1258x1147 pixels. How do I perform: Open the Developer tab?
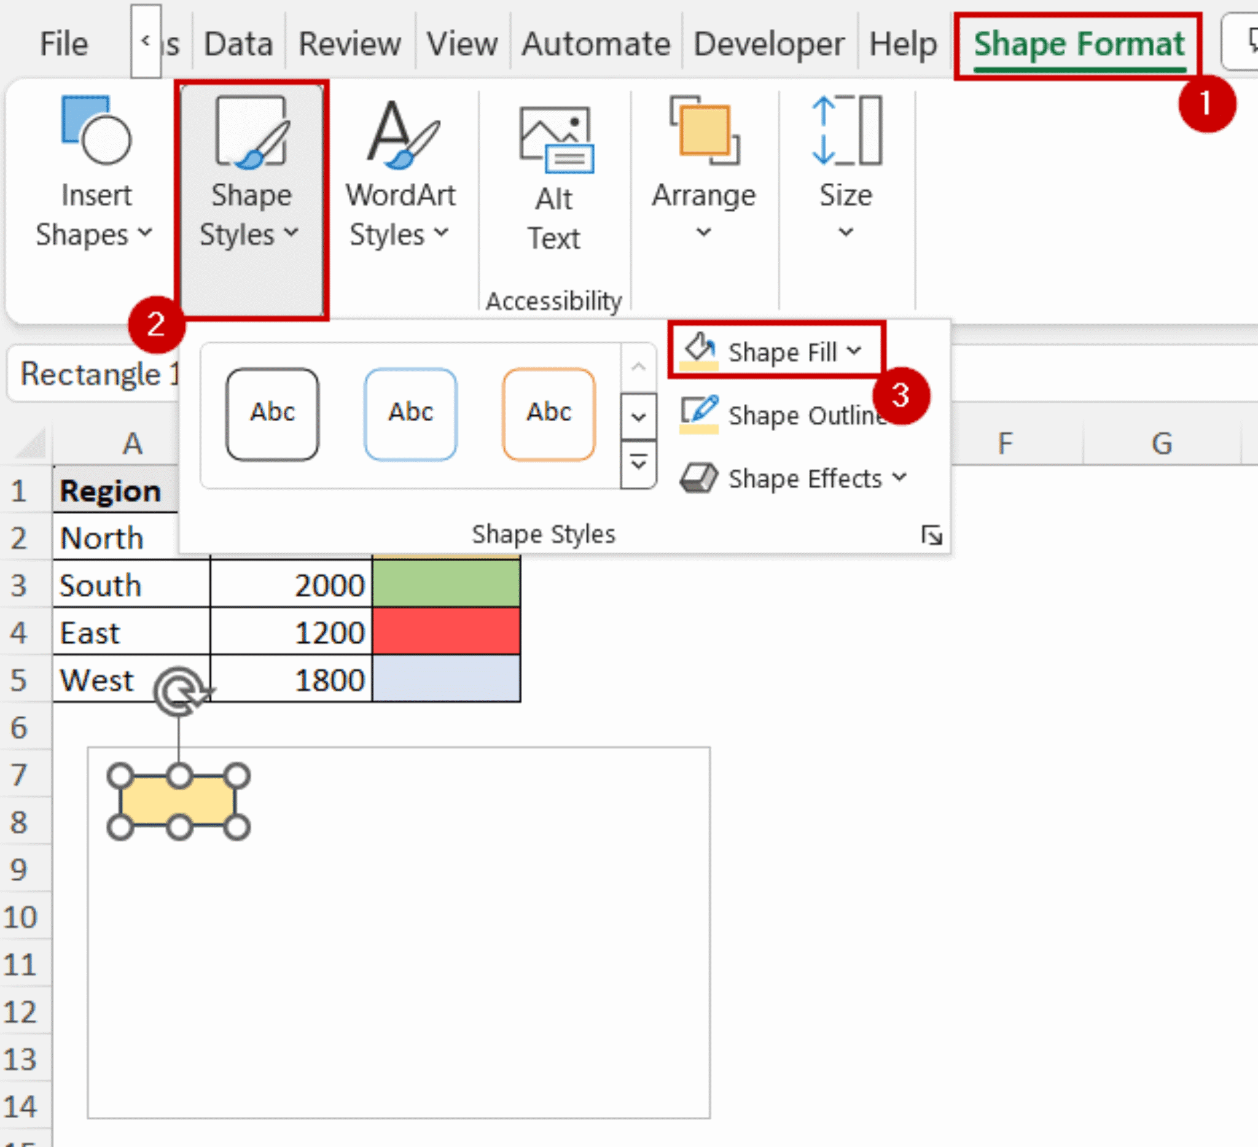(x=769, y=43)
